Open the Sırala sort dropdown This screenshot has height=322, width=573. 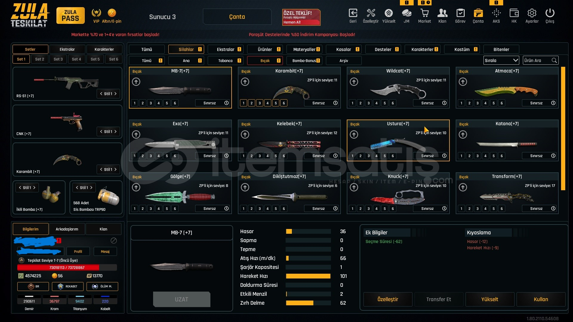point(501,61)
